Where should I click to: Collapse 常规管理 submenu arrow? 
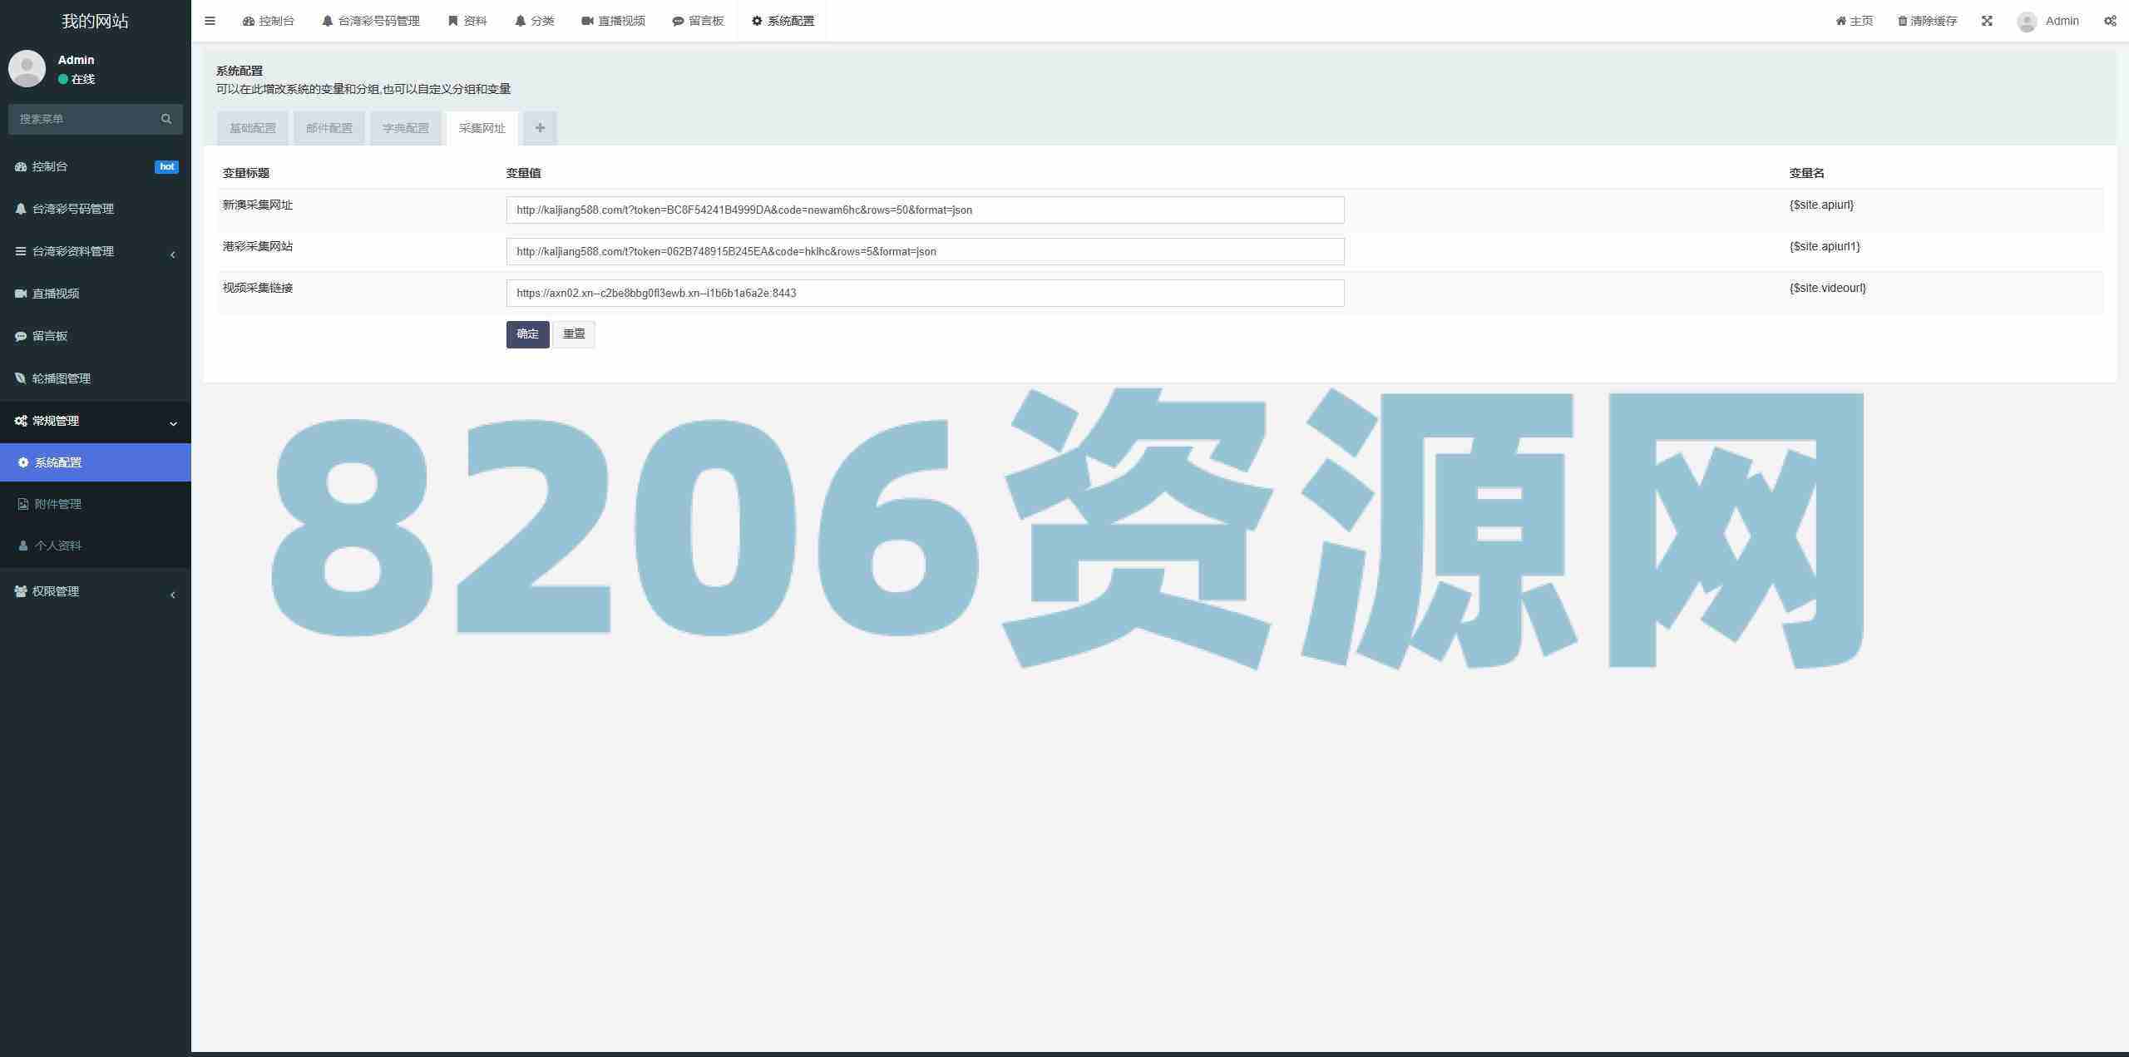pyautogui.click(x=173, y=423)
